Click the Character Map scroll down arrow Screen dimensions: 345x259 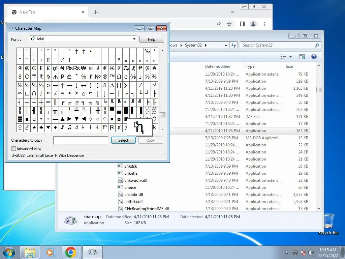click(x=162, y=129)
